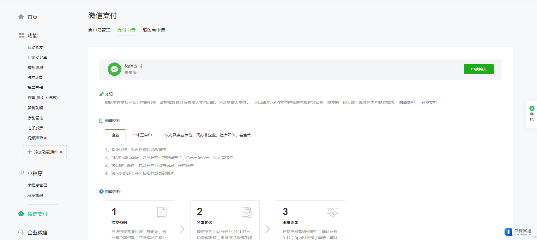Click the green leaf icon beside 介绍
Image resolution: width=537 pixels, height=240 pixels.
(x=101, y=94)
